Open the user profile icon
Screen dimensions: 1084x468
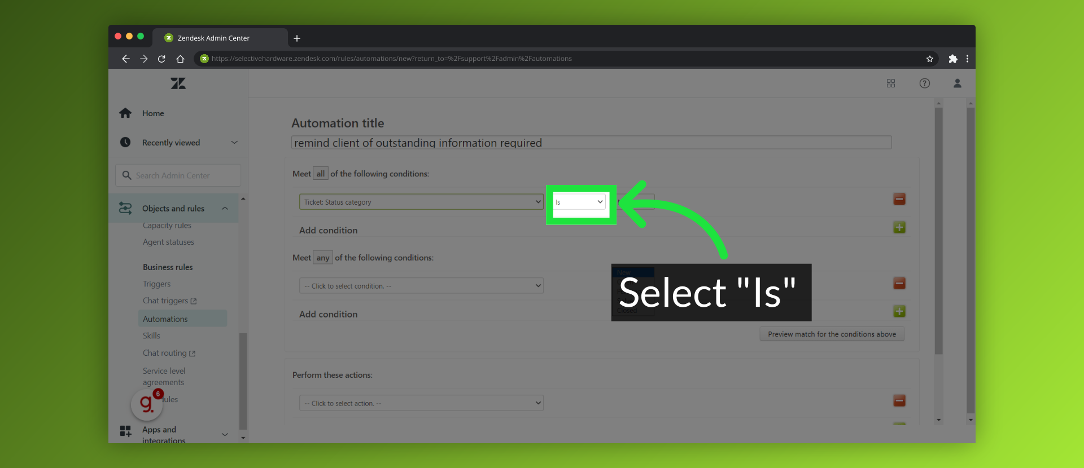[x=958, y=83]
